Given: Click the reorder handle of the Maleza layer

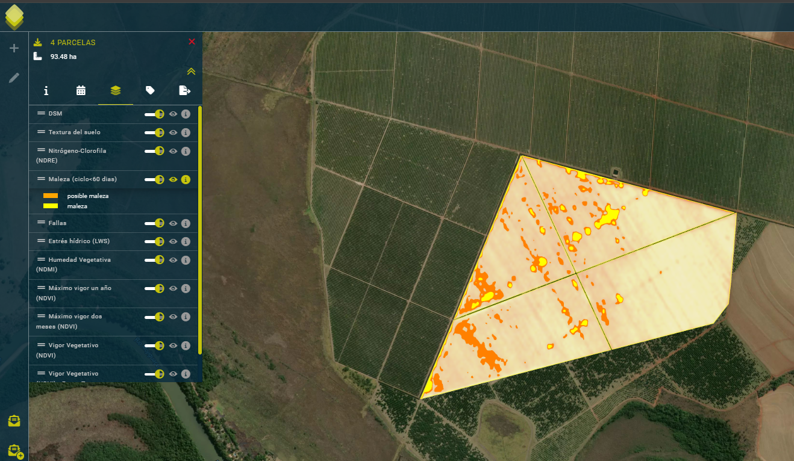Looking at the screenshot, I should (x=42, y=179).
